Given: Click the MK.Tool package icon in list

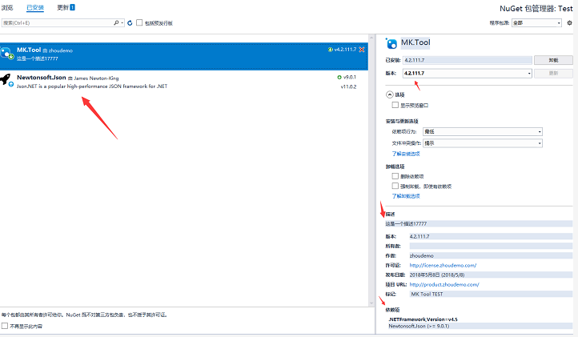Looking at the screenshot, I should [x=6, y=53].
